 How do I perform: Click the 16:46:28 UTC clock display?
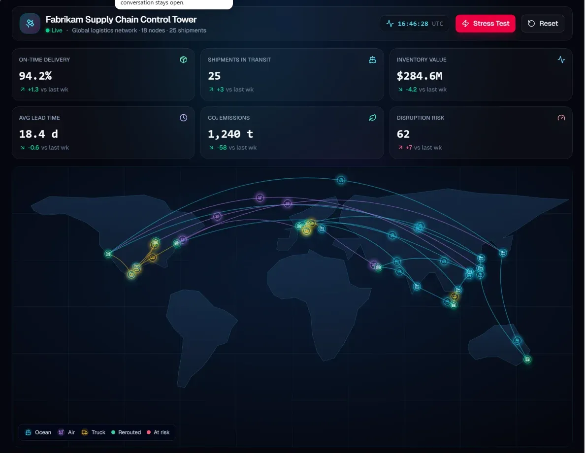click(x=415, y=24)
